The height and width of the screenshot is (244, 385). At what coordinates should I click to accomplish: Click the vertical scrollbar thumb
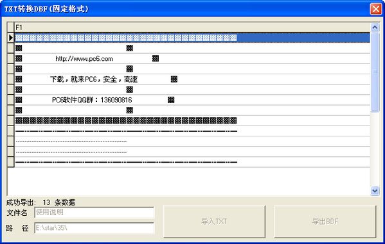(375, 72)
